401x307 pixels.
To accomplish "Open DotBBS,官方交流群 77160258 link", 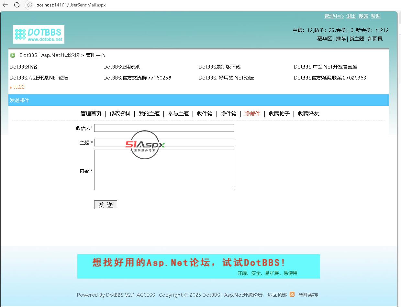I will tap(137, 78).
